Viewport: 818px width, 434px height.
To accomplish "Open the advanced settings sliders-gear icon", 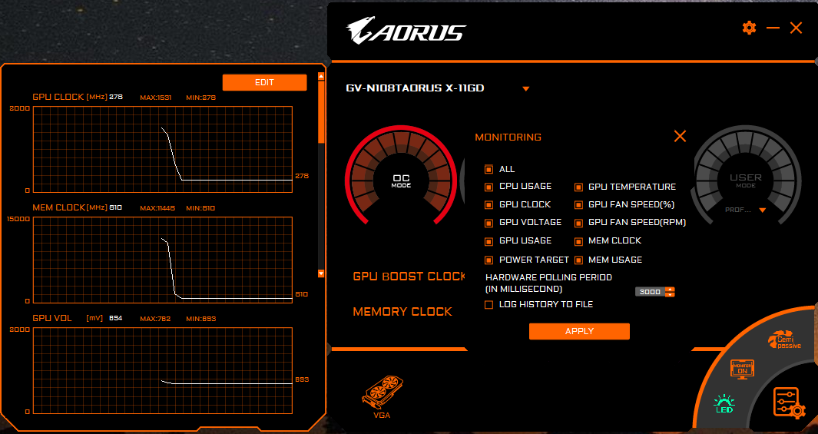I will 789,403.
